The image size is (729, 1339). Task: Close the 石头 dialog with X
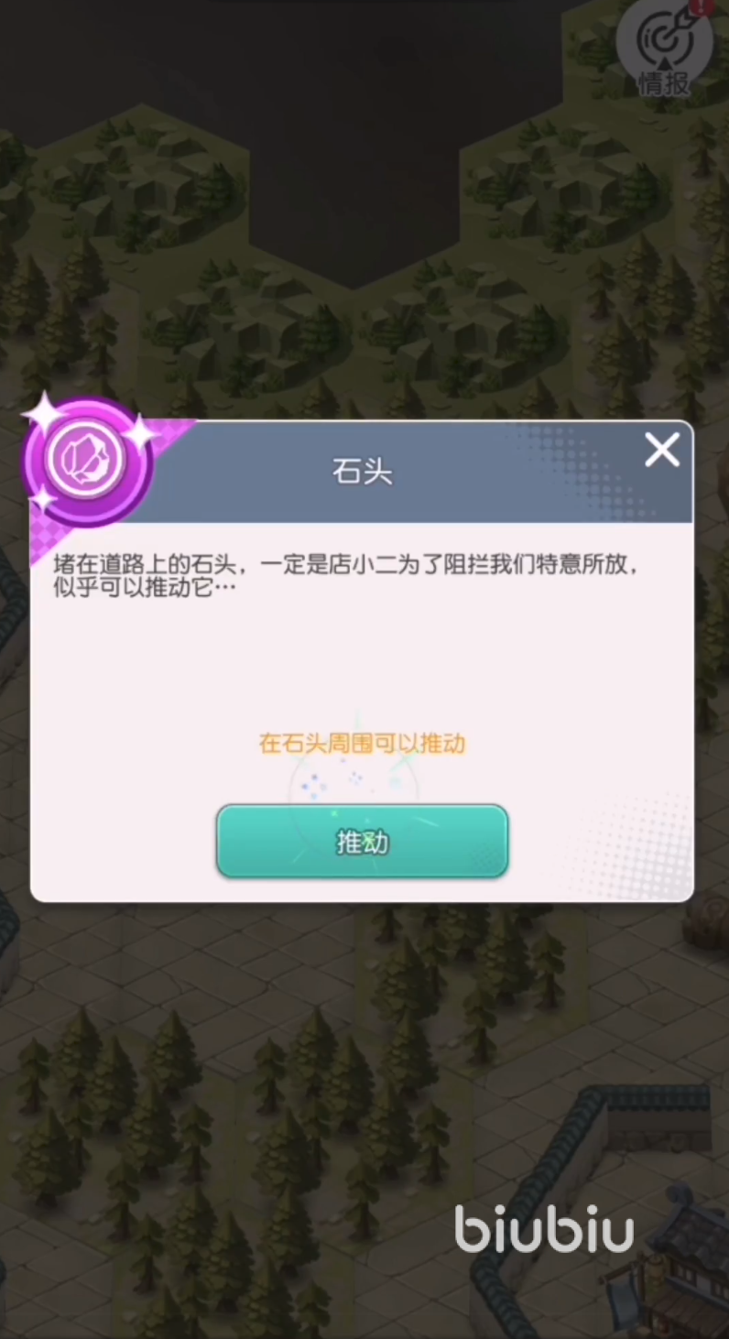tap(661, 450)
